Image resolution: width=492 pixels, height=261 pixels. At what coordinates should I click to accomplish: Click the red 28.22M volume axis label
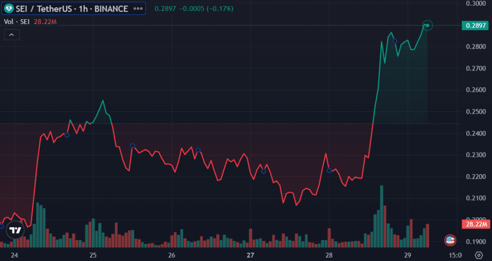(x=476, y=224)
